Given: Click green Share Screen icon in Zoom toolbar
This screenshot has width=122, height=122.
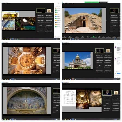Looking at the screenshot, I should point(94,36).
